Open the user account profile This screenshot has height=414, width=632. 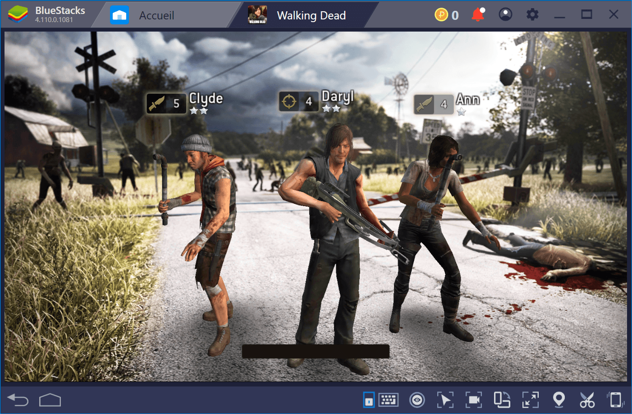(505, 15)
